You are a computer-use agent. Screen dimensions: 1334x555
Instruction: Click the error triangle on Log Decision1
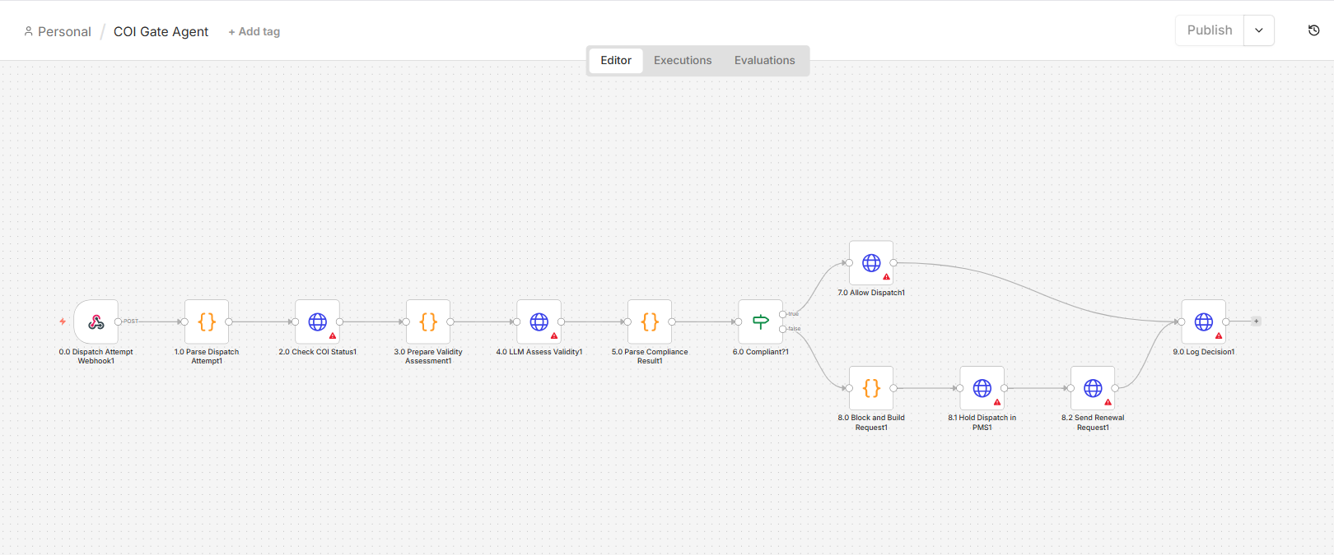tap(1219, 336)
